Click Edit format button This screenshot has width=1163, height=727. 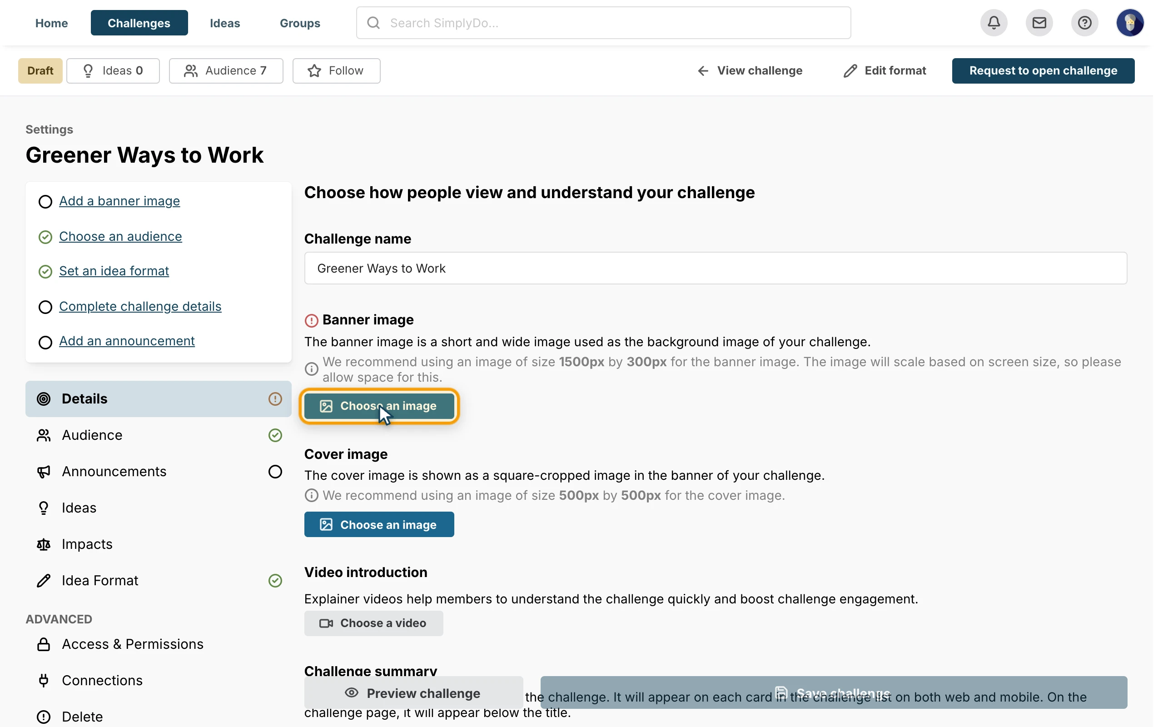coord(884,71)
